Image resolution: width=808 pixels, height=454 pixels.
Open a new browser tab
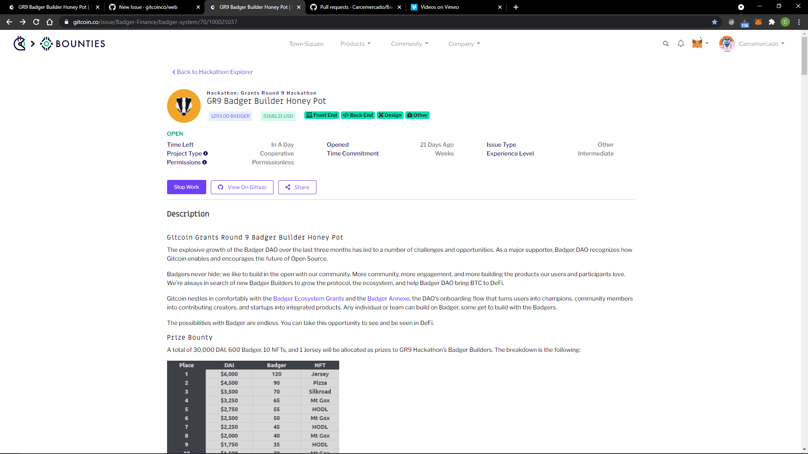516,7
